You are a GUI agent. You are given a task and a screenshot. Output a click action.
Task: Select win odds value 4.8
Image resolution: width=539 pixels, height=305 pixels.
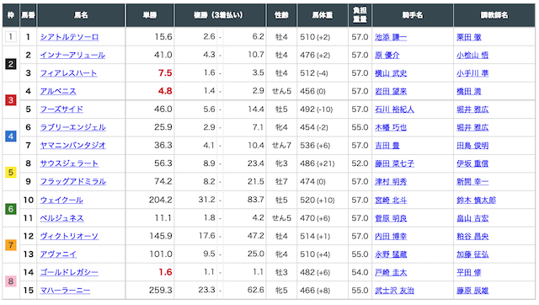(165, 91)
